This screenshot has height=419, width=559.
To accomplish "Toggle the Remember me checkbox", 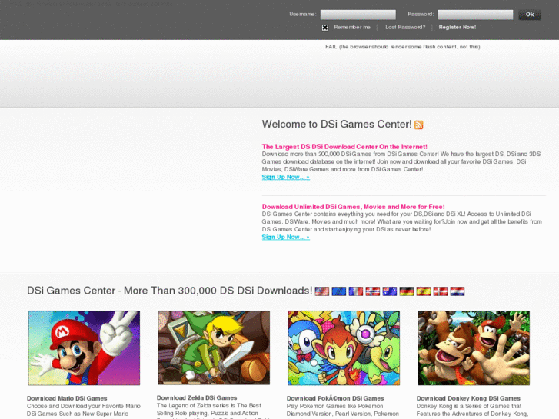I will tap(325, 28).
